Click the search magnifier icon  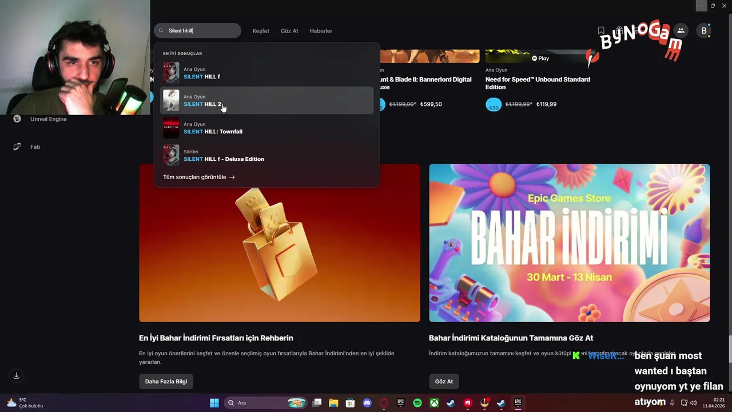point(161,31)
